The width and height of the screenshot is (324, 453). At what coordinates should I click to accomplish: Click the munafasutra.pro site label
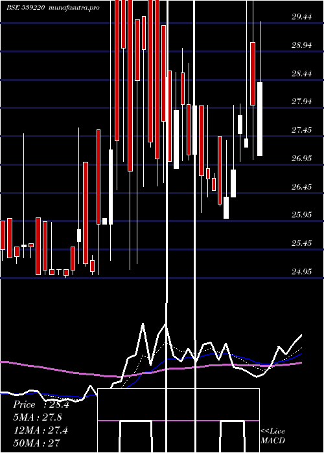pos(75,8)
